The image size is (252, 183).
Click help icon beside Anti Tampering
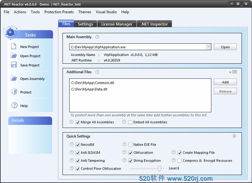71,160
